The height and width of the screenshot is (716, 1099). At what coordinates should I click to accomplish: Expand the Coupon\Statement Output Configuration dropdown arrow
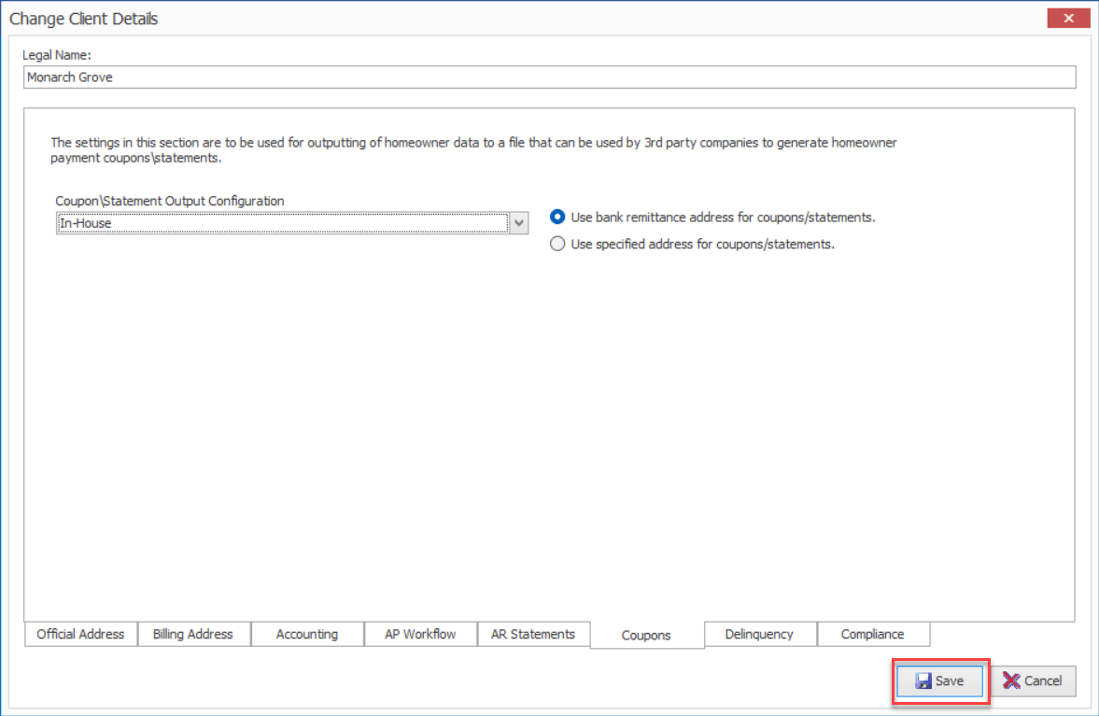pos(519,223)
